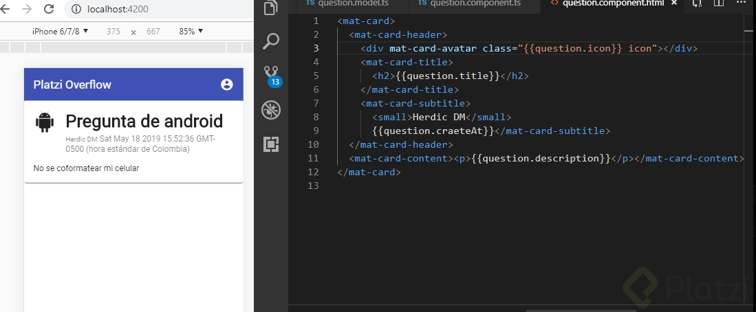
Task: Click Herdic DM inside the small tag in code
Action: pos(439,117)
